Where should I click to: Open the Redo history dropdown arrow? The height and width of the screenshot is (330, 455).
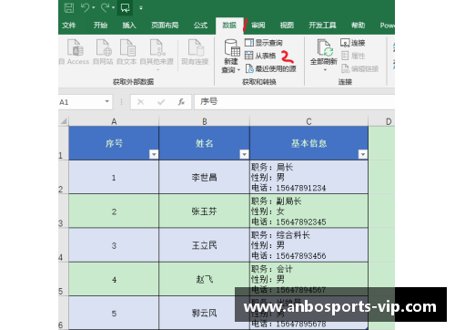113,7
